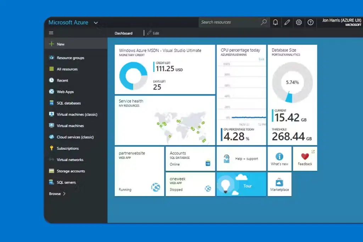
Task: Open the Tour lightbulb tile
Action: [241, 184]
